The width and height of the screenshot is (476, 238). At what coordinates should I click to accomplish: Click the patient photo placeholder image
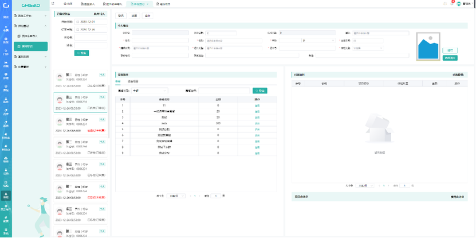point(427,46)
